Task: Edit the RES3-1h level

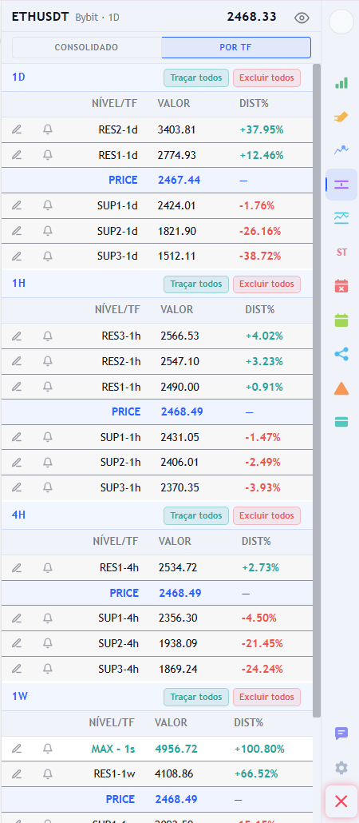Action: pos(17,336)
